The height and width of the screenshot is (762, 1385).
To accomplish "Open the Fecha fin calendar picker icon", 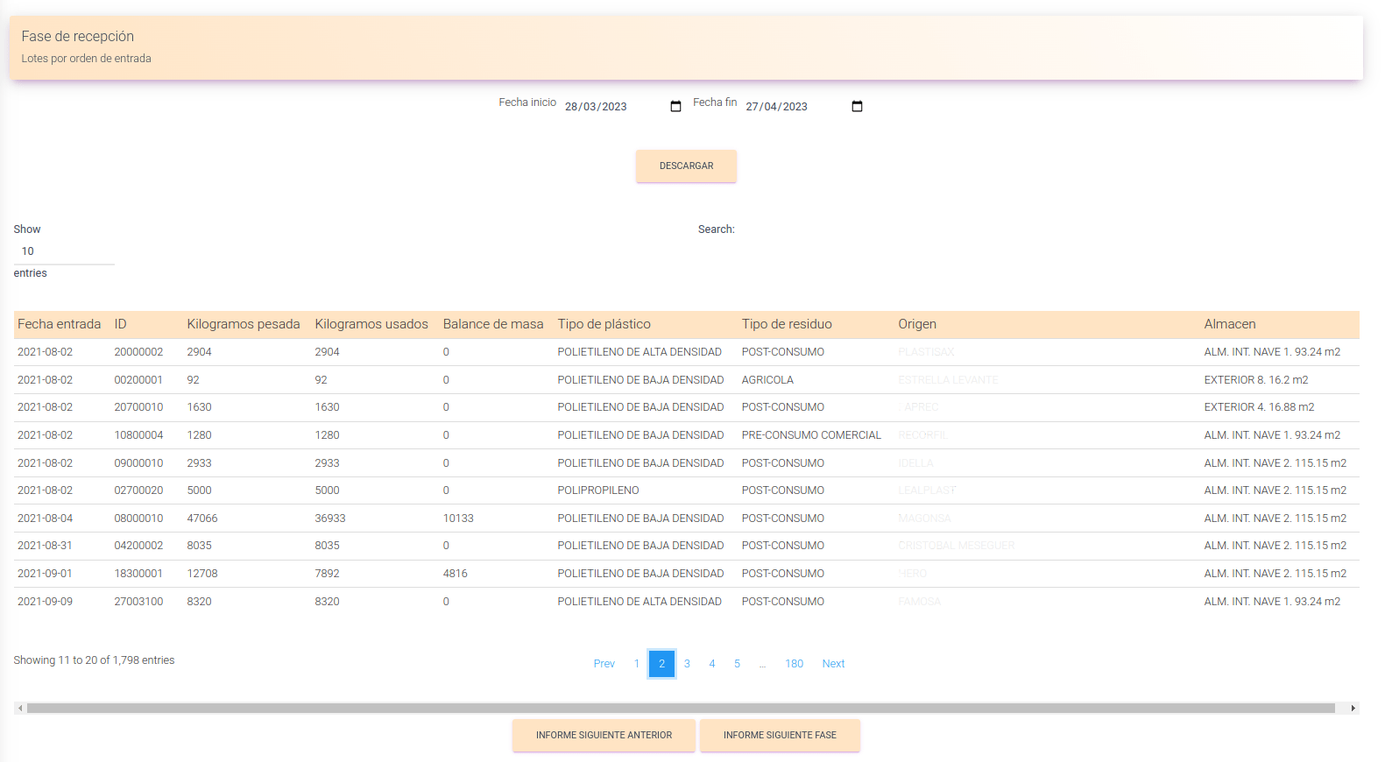I will 857,107.
